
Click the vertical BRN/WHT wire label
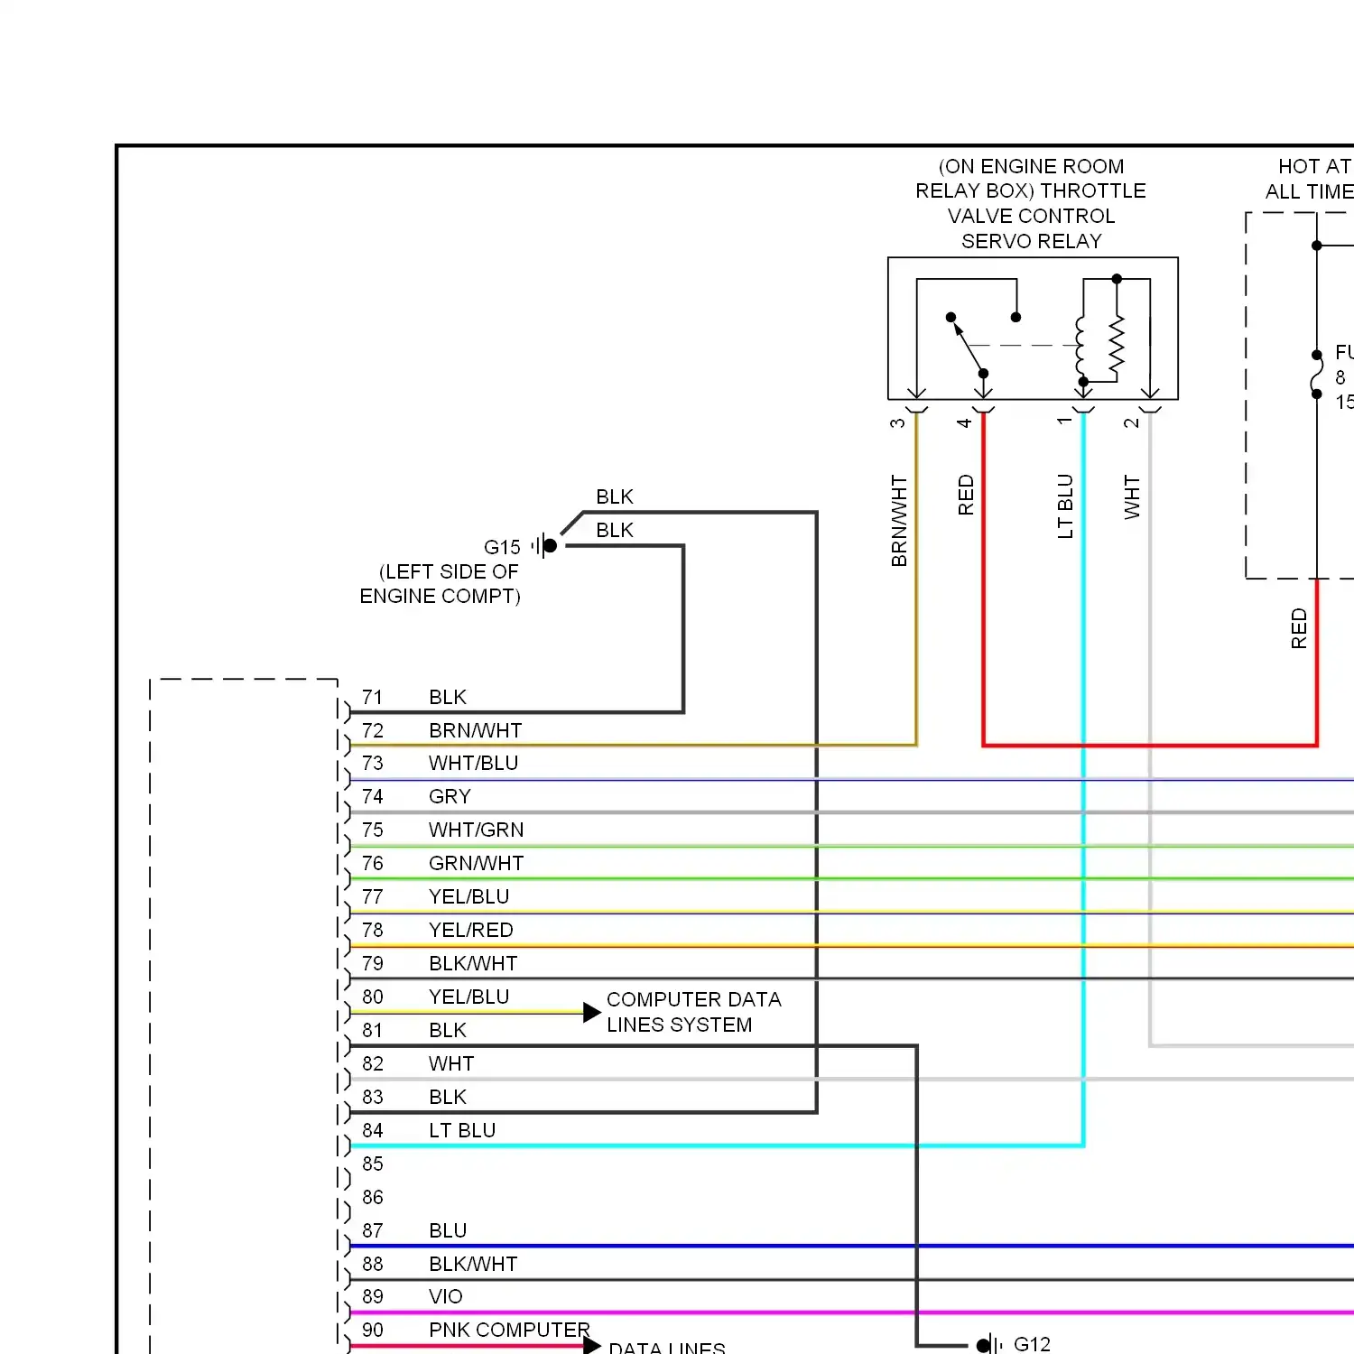[899, 521]
